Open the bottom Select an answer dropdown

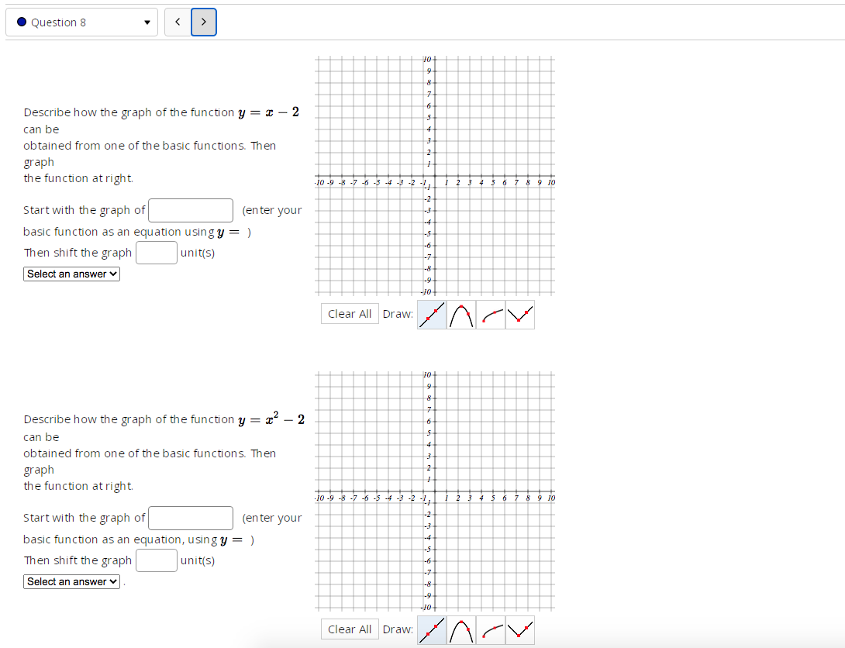click(71, 581)
